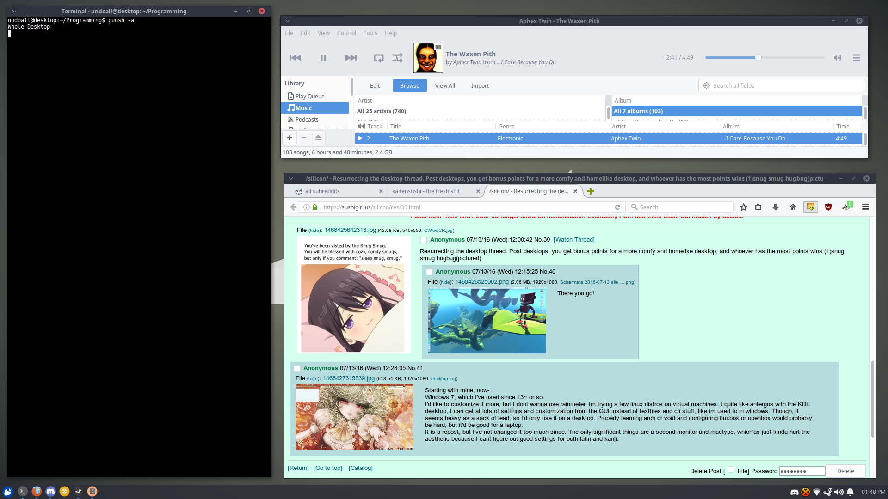888x499 pixels.
Task: Click the Watch Thread link
Action: (x=574, y=240)
